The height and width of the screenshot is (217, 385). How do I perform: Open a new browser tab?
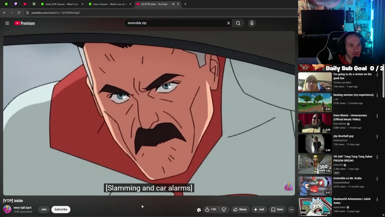pos(185,4)
